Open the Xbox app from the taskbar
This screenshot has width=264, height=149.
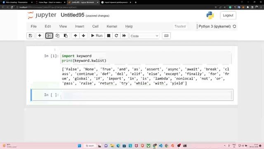[x=148, y=146]
